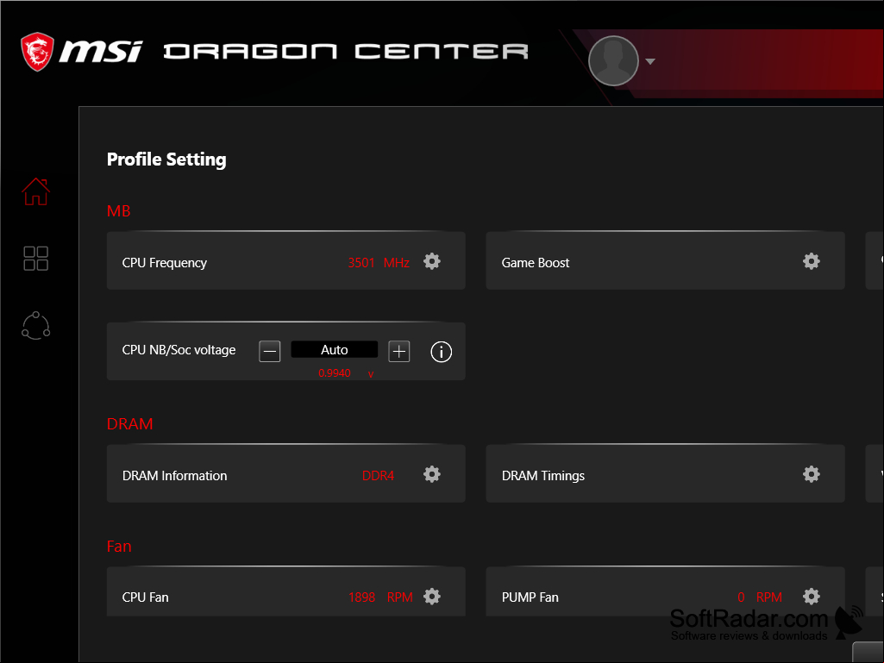Click the CPU Frequency label

(x=165, y=263)
